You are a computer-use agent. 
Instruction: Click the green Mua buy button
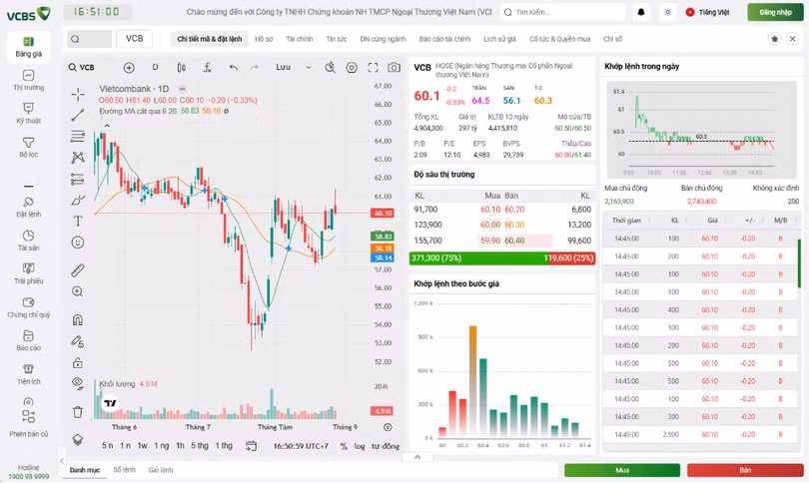pos(622,470)
